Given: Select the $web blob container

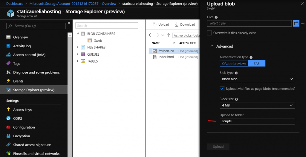Looking at the screenshot, I should pos(98,40).
